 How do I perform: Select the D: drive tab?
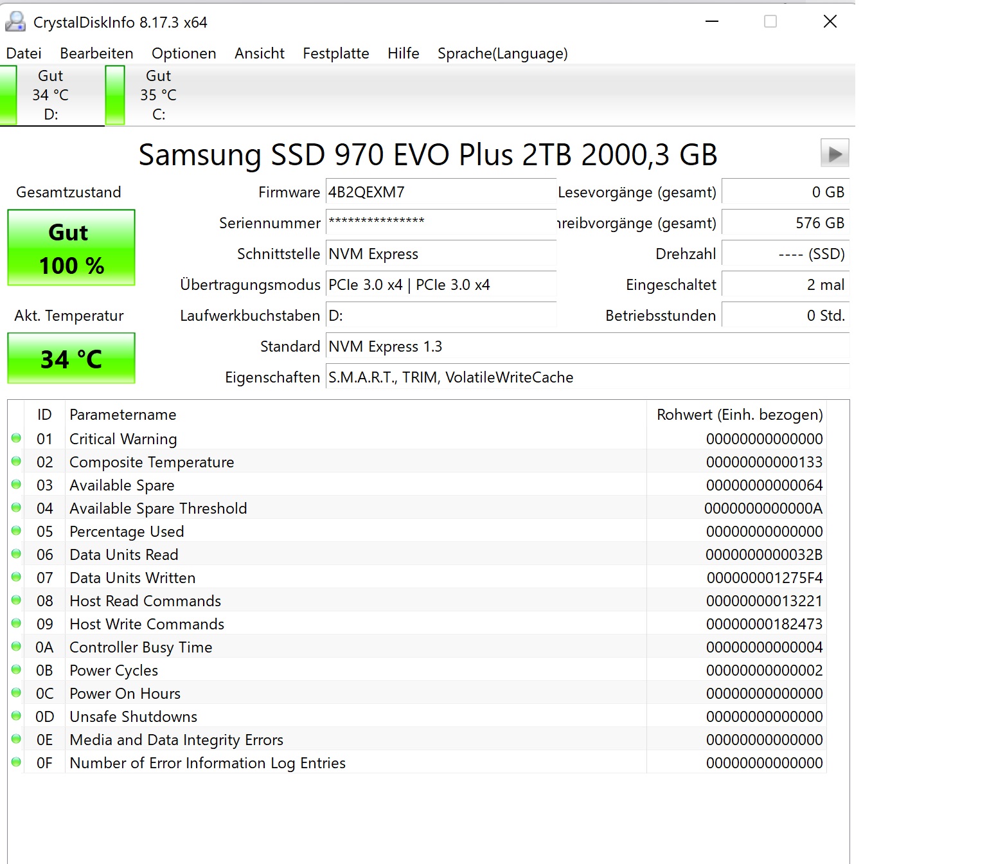click(x=51, y=95)
